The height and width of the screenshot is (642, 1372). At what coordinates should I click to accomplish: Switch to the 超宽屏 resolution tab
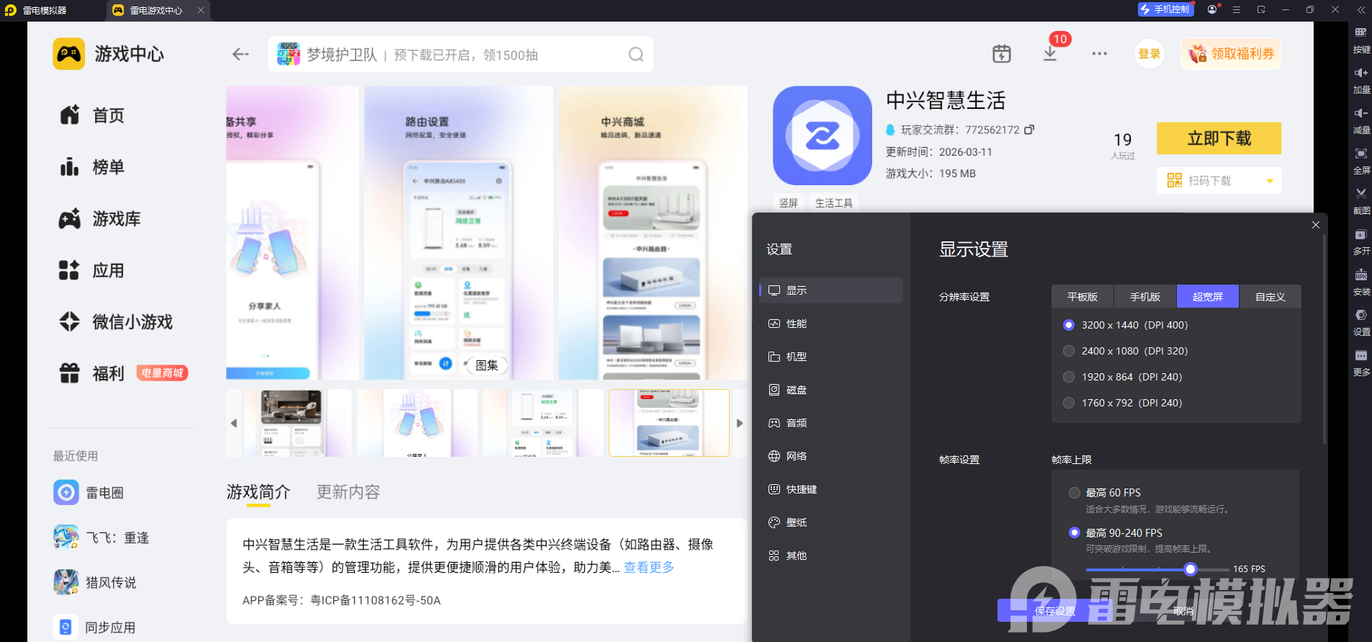point(1208,296)
